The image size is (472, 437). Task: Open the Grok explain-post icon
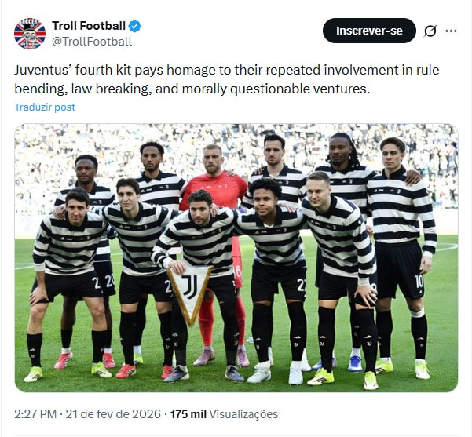[430, 31]
